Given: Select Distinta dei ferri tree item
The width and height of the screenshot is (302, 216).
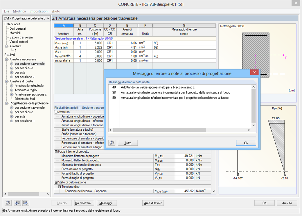Looking at the screenshot, I should tap(25, 99).
